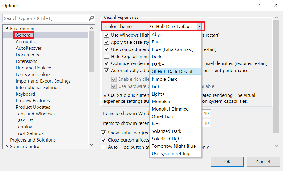Open Product Updates page
This screenshot has width=283, height=171.
(33, 107)
